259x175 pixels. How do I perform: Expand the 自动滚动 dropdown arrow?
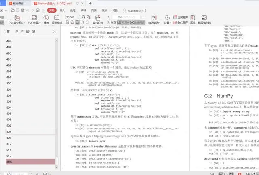[159, 23]
